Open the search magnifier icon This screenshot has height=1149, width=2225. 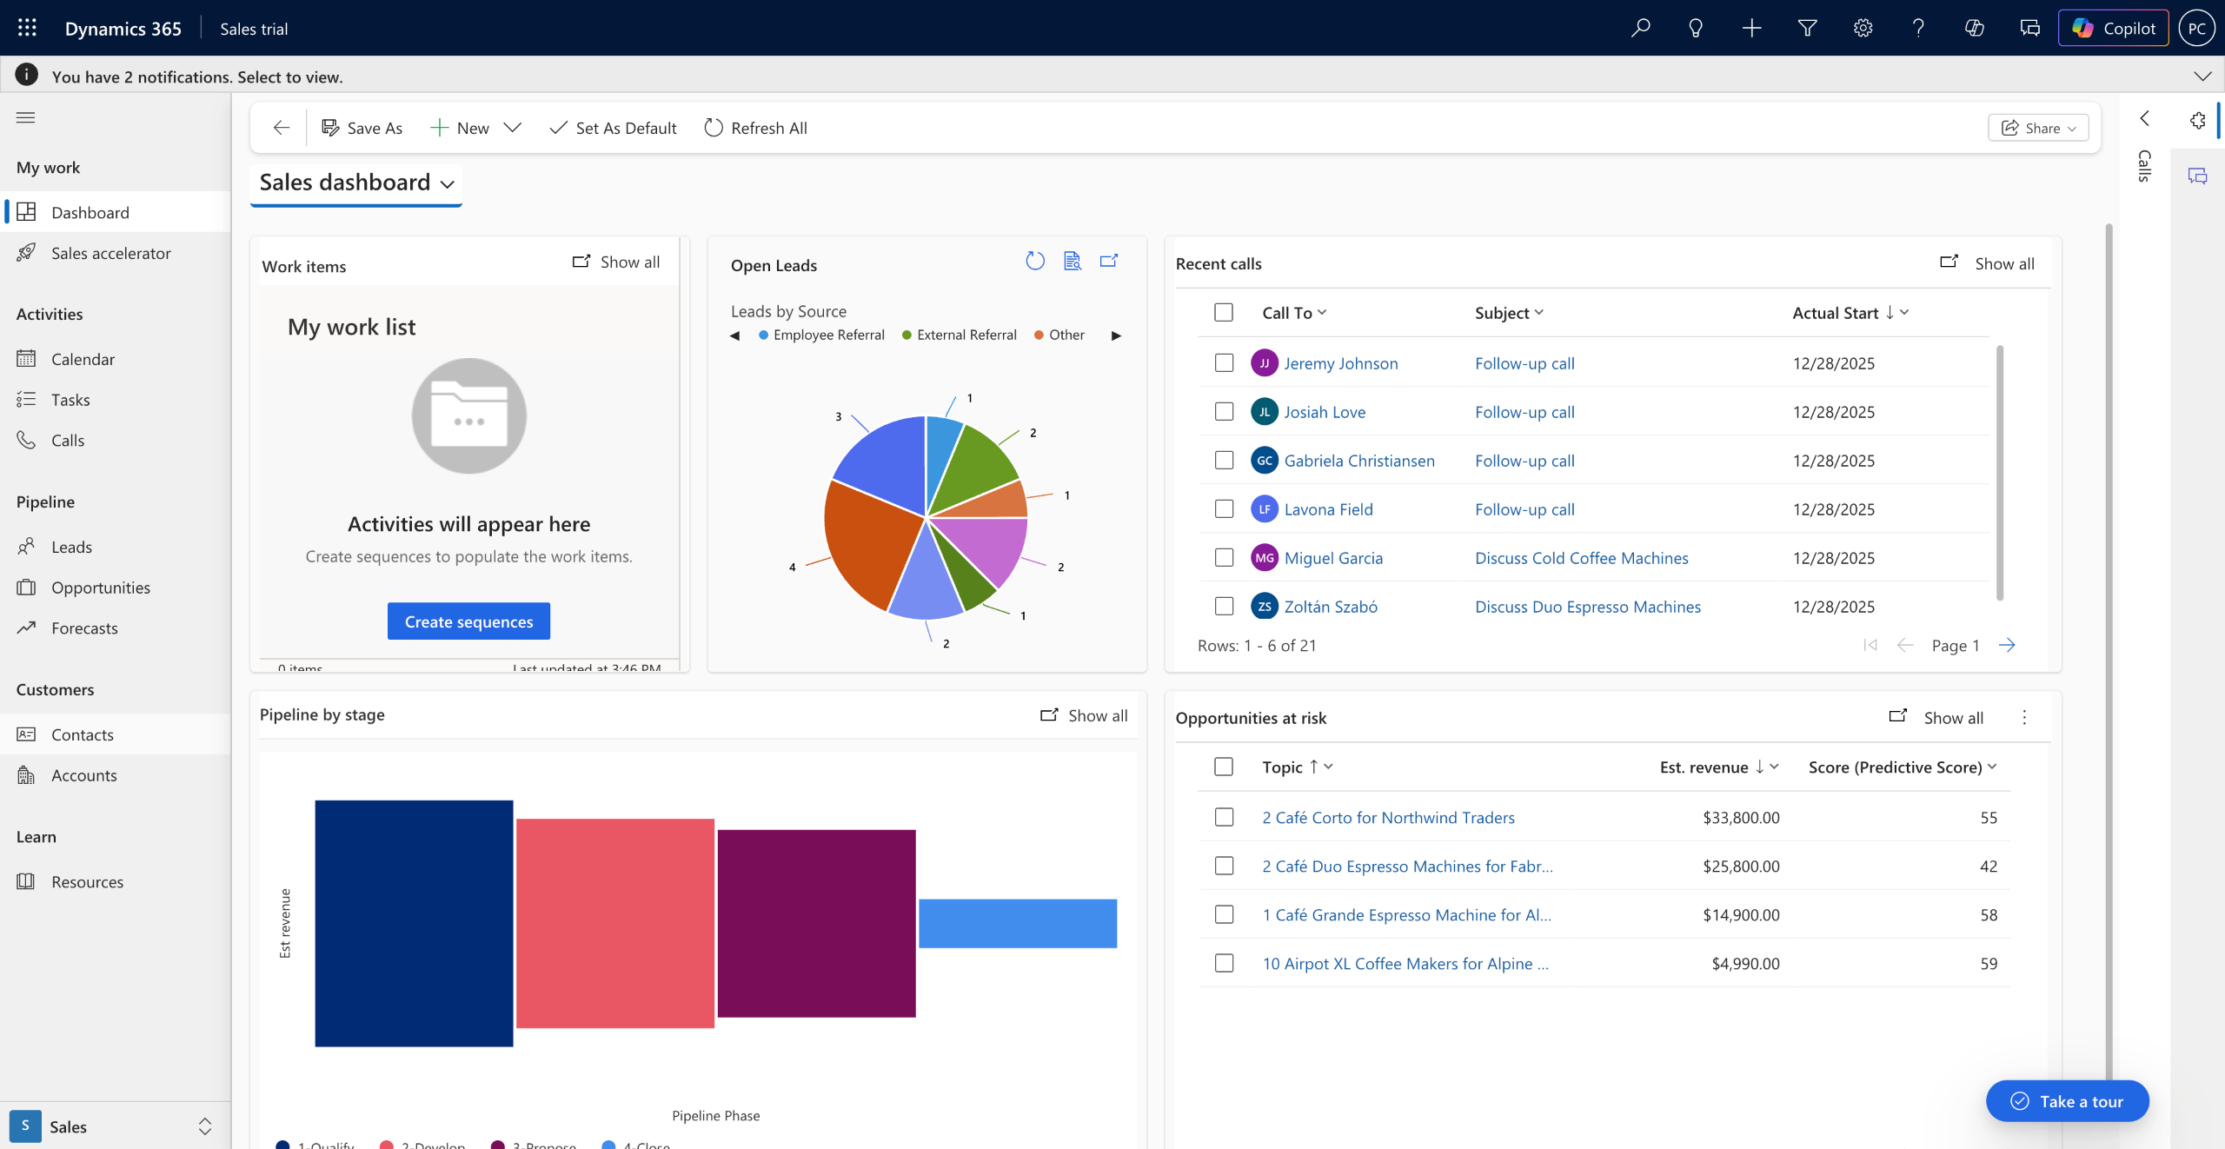click(1640, 28)
